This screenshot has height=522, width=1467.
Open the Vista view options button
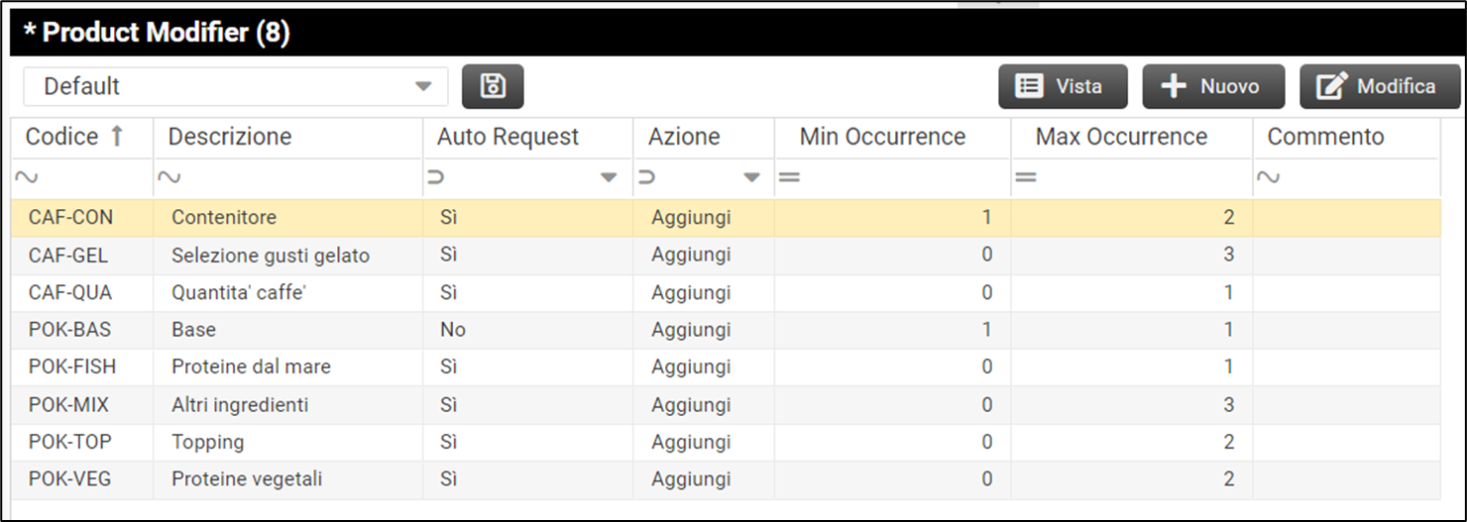(1063, 87)
